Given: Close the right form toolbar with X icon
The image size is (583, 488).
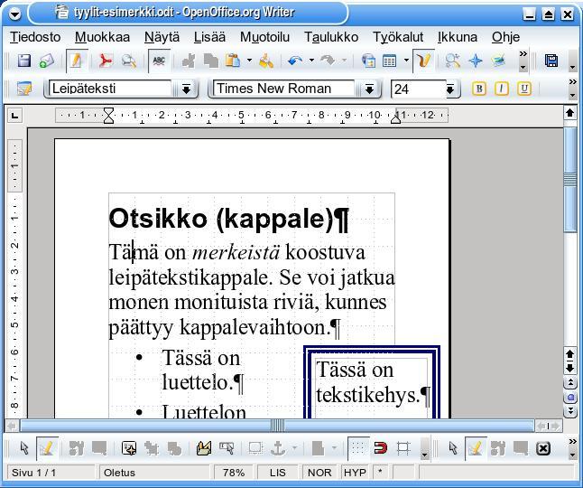Looking at the screenshot, I should 543,448.
